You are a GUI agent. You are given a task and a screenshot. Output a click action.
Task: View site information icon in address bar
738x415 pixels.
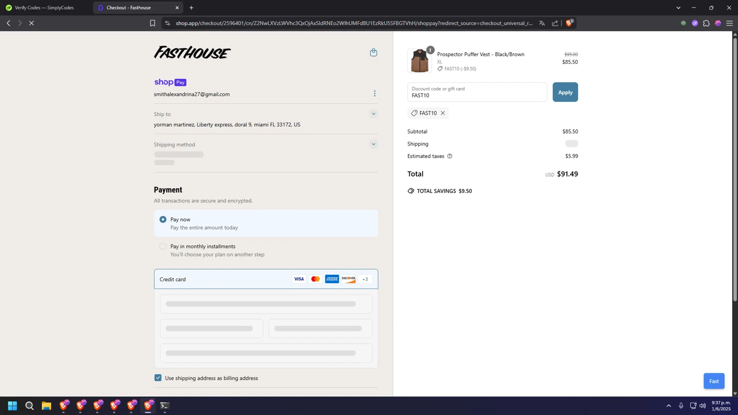[168, 23]
